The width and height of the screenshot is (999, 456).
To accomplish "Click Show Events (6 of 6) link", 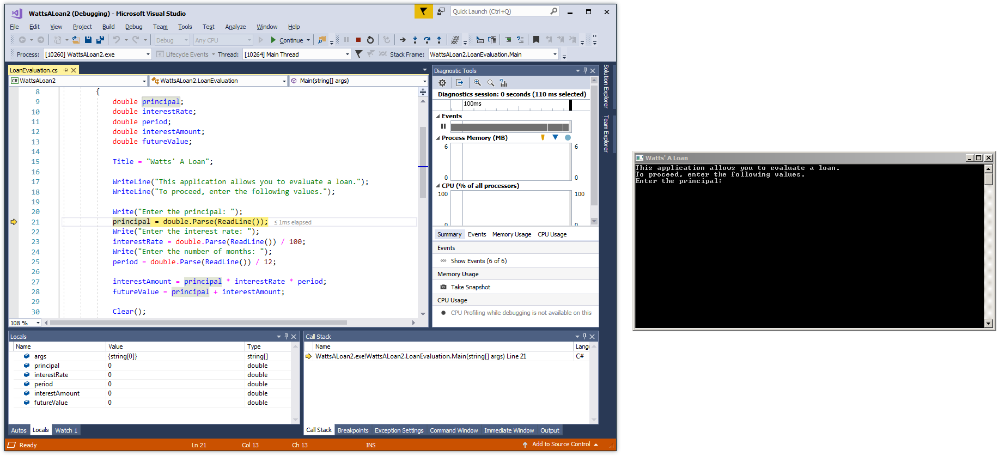I will (x=478, y=261).
